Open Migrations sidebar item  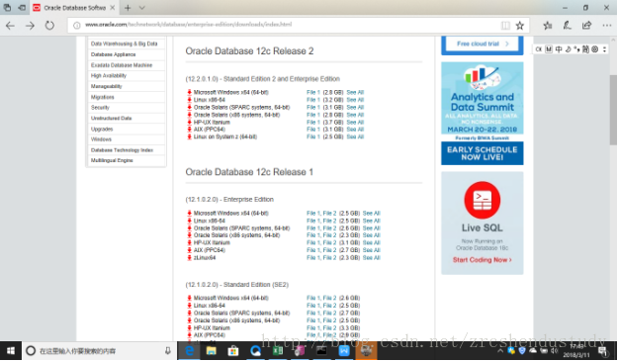[102, 97]
